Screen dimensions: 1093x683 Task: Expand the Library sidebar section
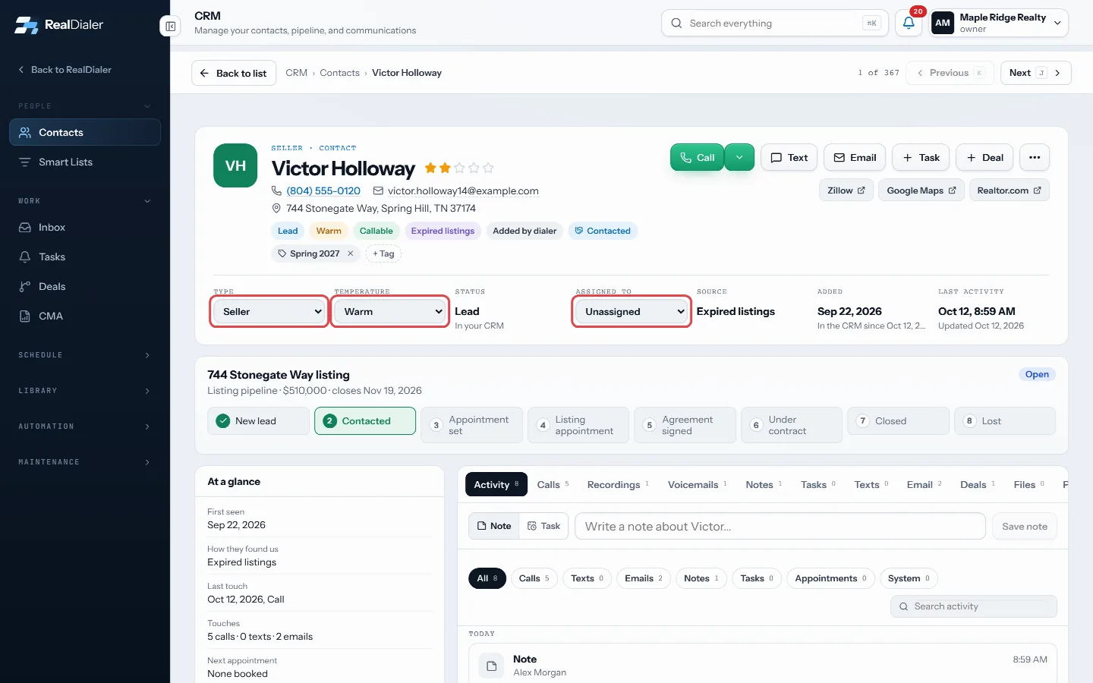(85, 391)
